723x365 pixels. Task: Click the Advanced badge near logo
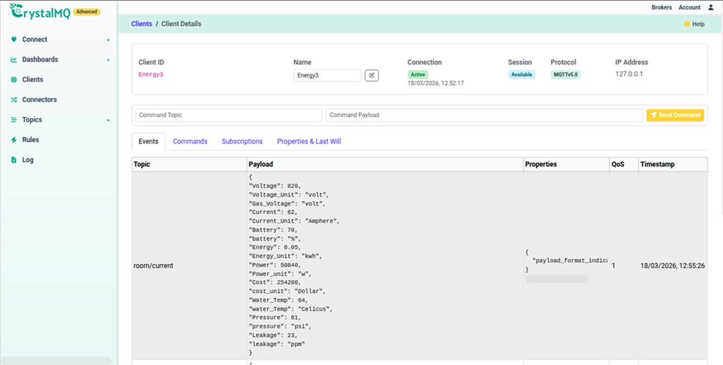pyautogui.click(x=86, y=12)
